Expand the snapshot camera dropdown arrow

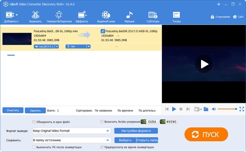pos(201,109)
